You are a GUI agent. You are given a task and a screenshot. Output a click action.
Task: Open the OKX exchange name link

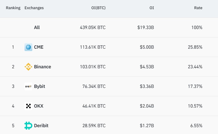pos(39,106)
